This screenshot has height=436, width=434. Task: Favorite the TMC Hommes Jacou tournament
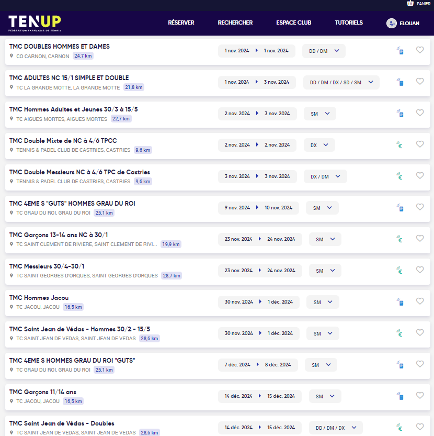pyautogui.click(x=420, y=301)
